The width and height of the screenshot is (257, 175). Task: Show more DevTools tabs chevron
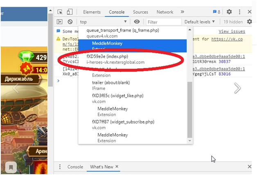pyautogui.click(x=182, y=12)
